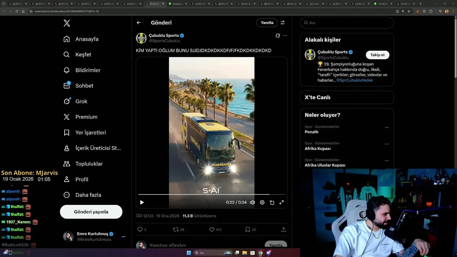This screenshot has height=257, width=457.
Task: Open Sohbet messages
Action: pyautogui.click(x=78, y=86)
